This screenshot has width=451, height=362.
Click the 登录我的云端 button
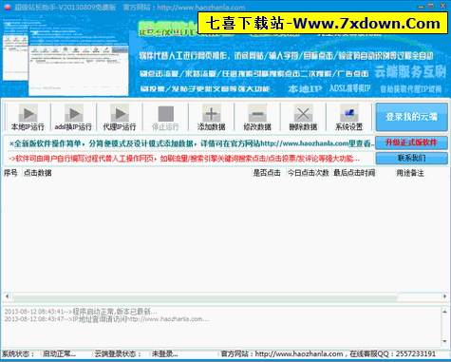click(x=411, y=117)
